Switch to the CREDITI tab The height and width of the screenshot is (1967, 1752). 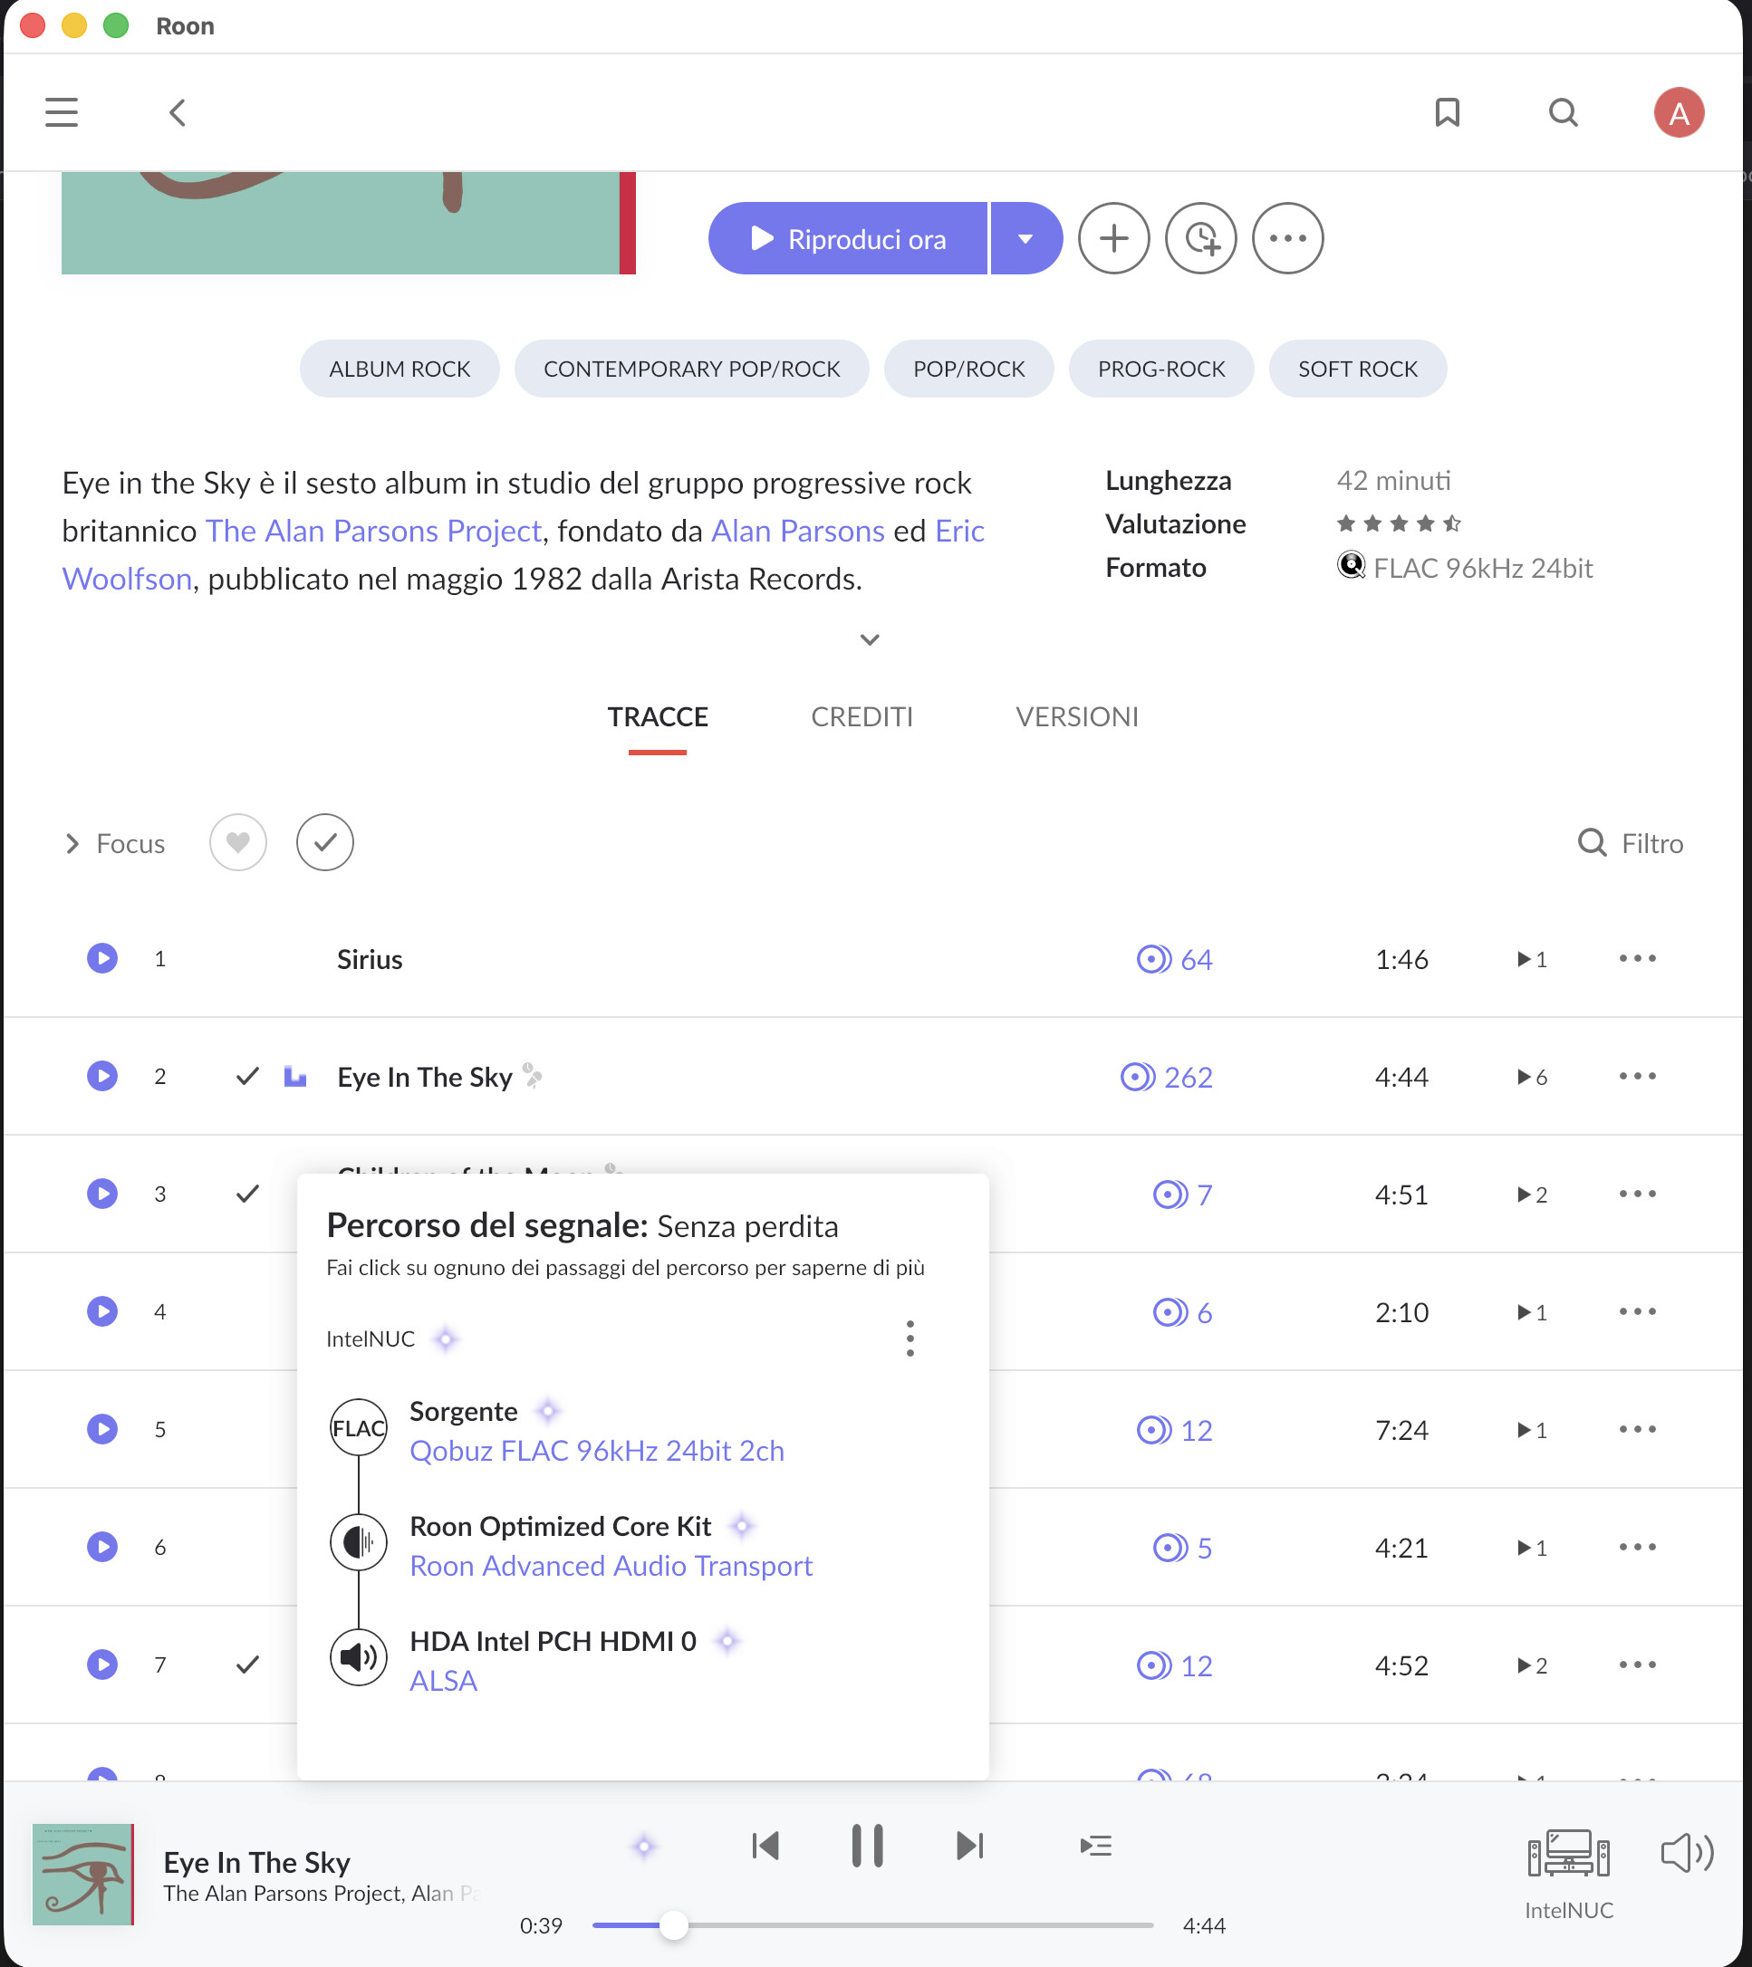click(x=862, y=717)
